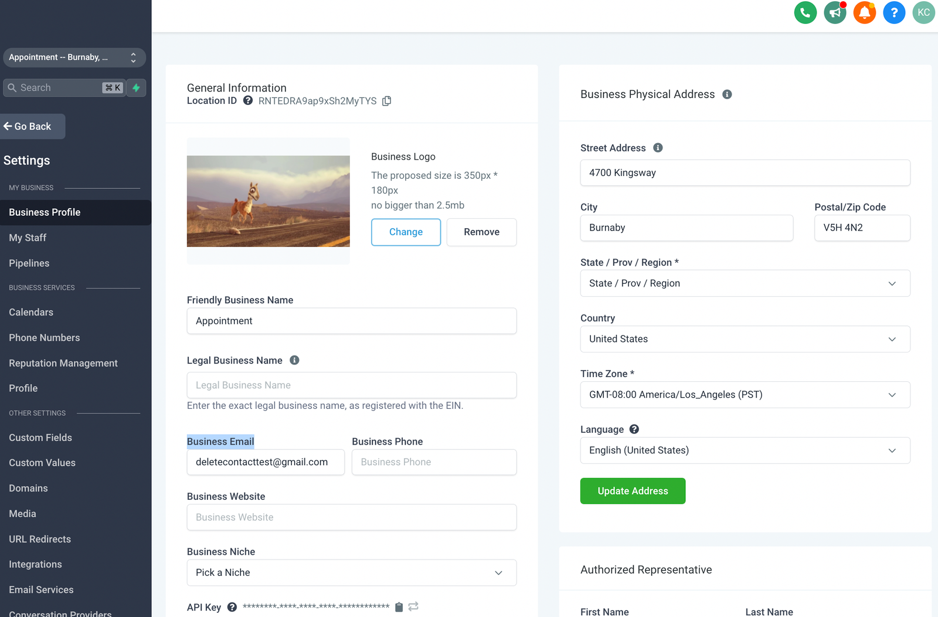Click info icon next to Legal Business Name
The image size is (938, 617).
click(x=294, y=360)
